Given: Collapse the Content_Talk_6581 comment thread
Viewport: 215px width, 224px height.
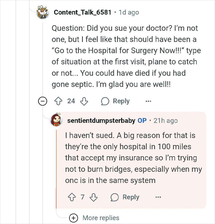Looking at the screenshot, I should [x=43, y=101].
